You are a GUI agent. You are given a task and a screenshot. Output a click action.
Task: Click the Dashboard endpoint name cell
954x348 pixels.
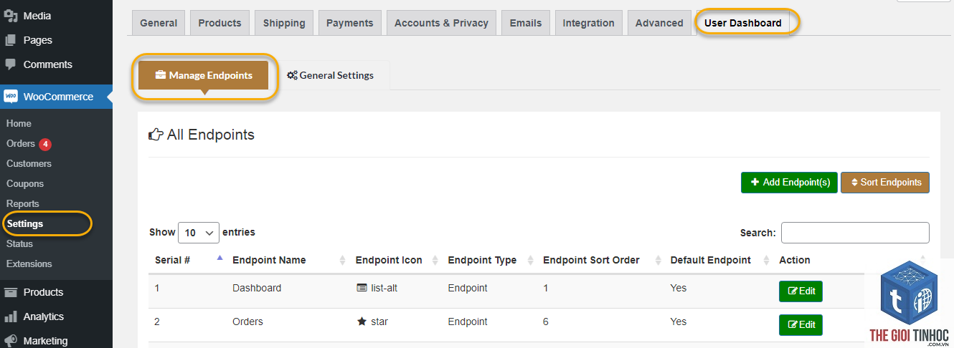(x=257, y=288)
